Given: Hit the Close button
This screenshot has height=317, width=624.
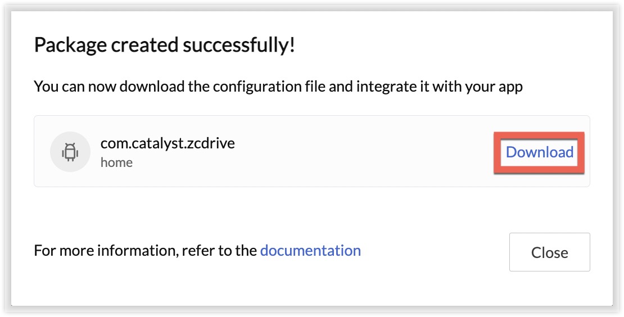Looking at the screenshot, I should 549,252.
